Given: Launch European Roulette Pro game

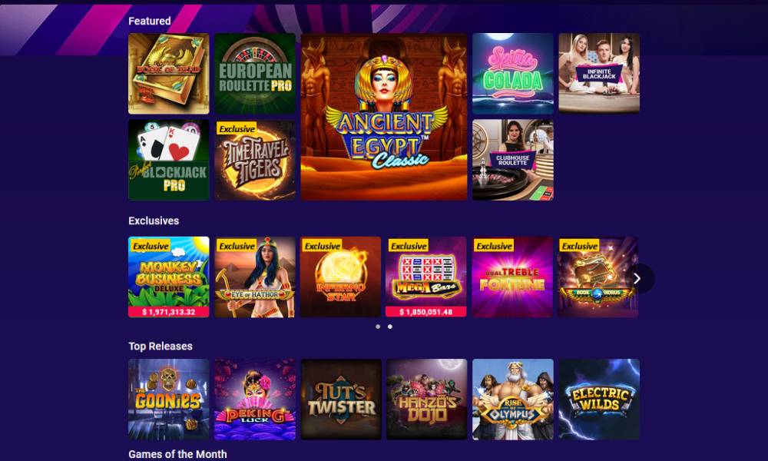Looking at the screenshot, I should click(x=255, y=74).
